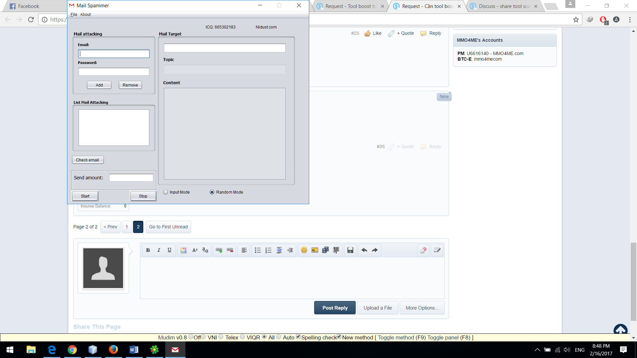Open the About menu
Screen dimensions: 637x358
[85, 15]
